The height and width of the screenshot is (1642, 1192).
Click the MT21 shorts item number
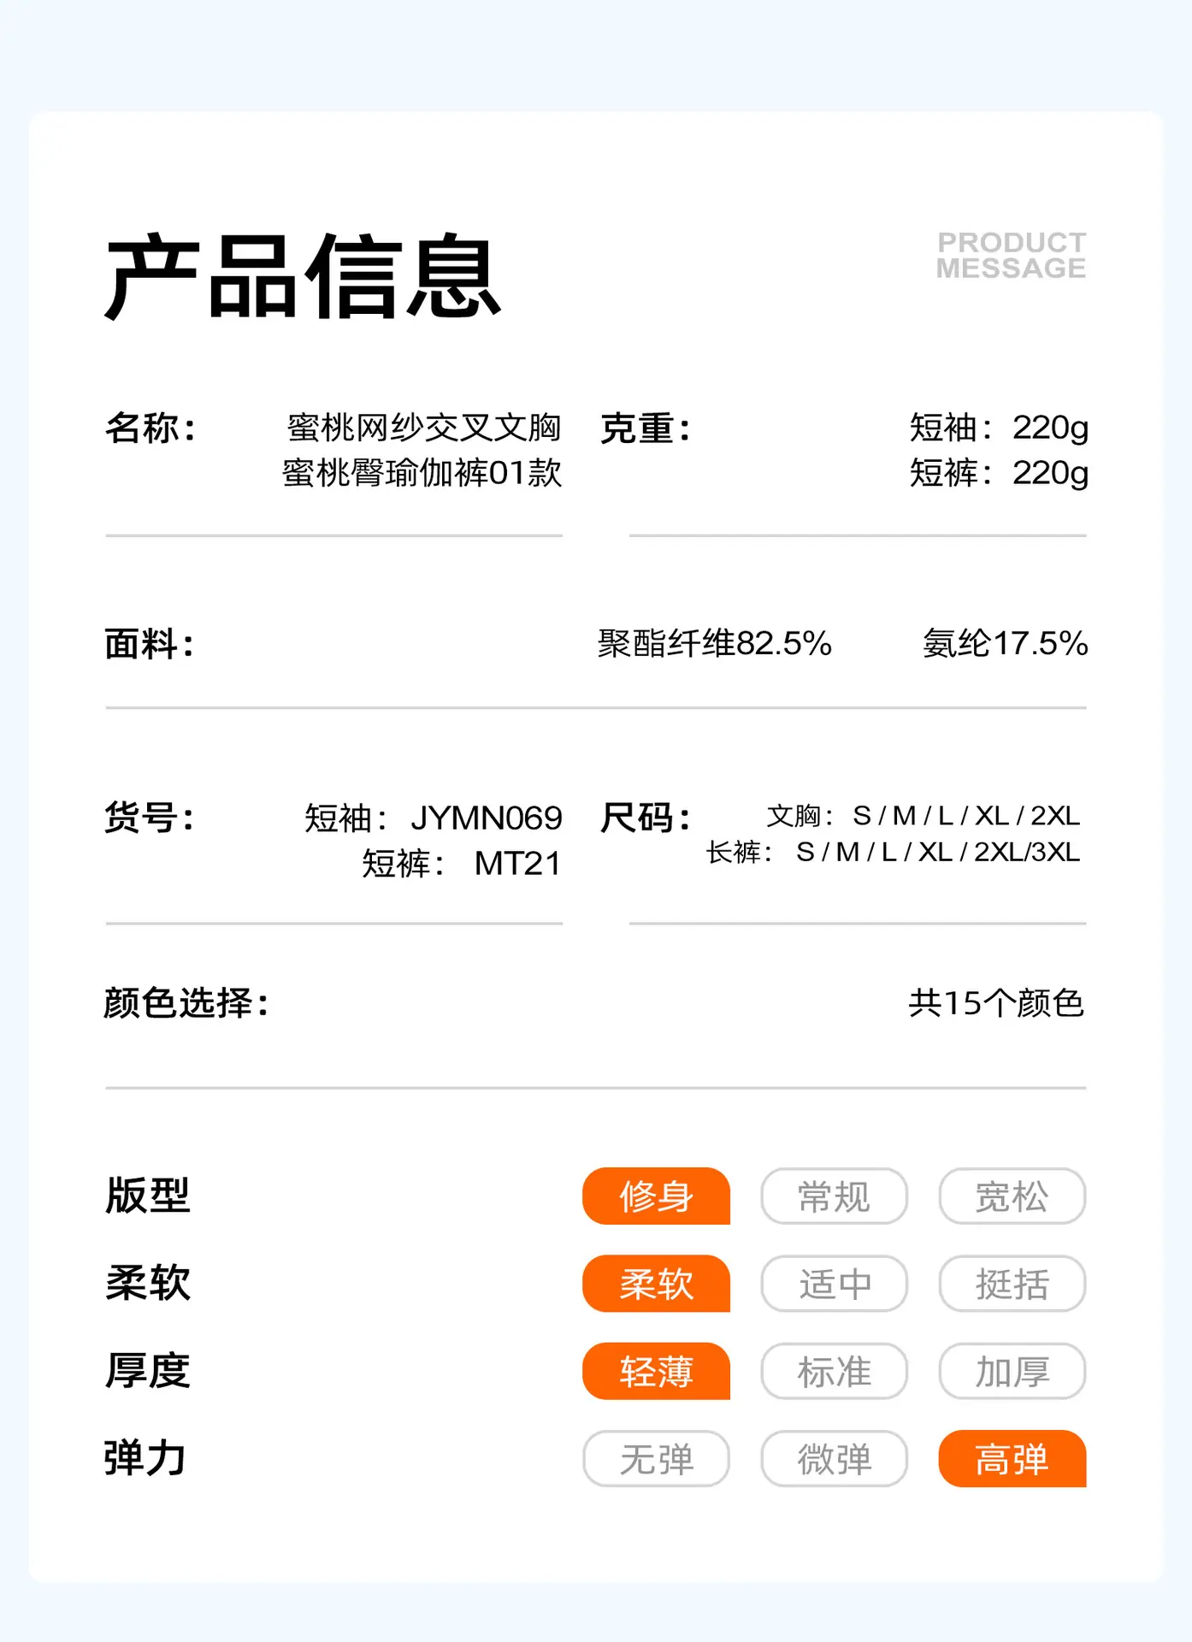[517, 864]
